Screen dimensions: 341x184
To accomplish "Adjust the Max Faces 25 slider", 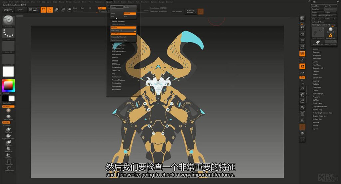I will (123, 31).
